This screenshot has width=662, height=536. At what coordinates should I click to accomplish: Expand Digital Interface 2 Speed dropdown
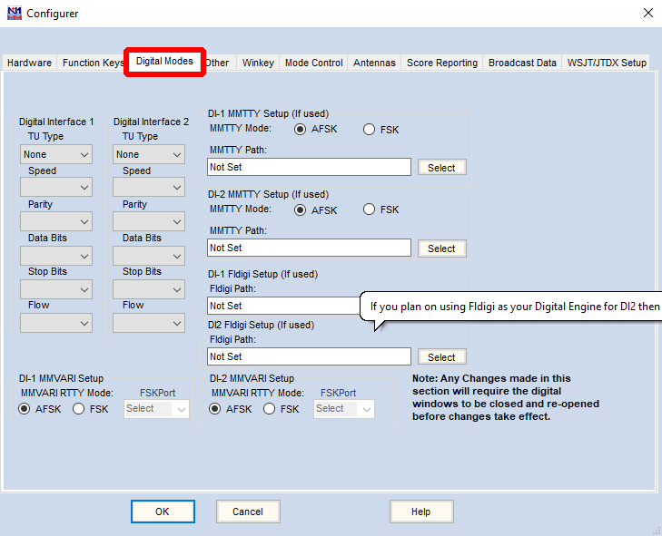[149, 187]
